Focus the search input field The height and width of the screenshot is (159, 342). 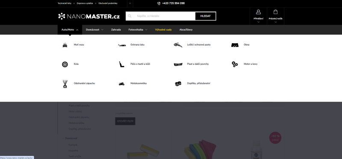pos(165,16)
